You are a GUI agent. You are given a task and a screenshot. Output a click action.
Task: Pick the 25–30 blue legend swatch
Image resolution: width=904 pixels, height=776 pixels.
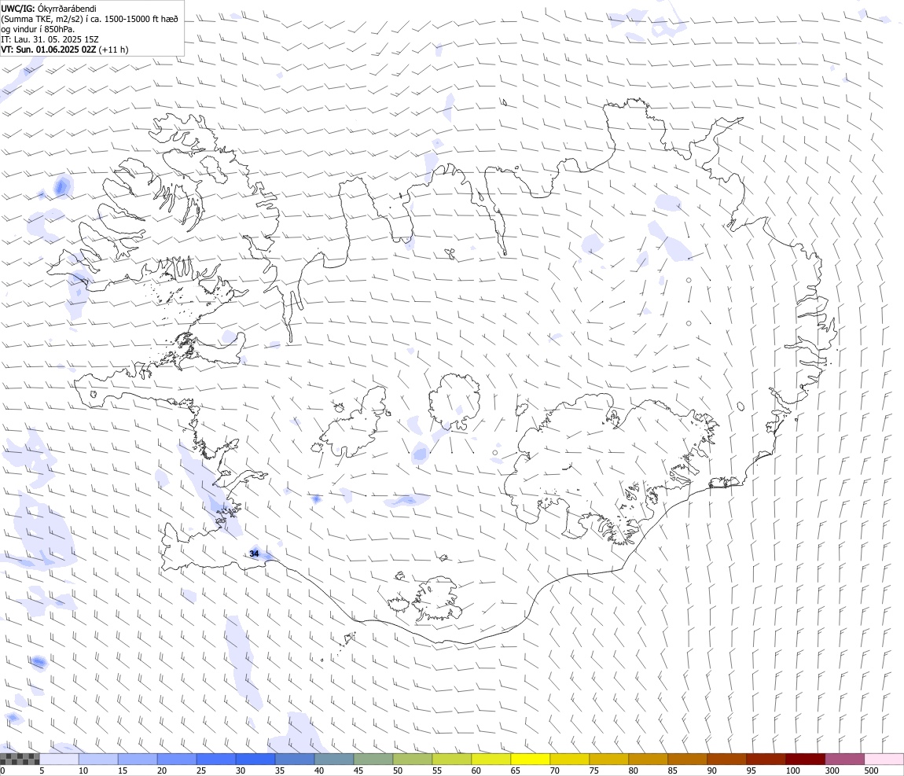[x=216, y=759]
